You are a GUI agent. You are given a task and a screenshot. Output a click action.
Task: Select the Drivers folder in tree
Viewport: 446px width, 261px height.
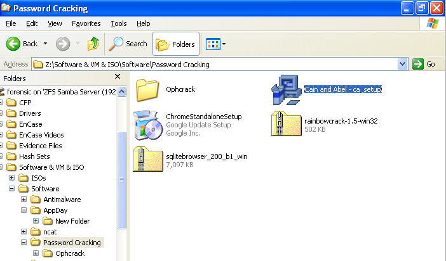click(x=30, y=113)
